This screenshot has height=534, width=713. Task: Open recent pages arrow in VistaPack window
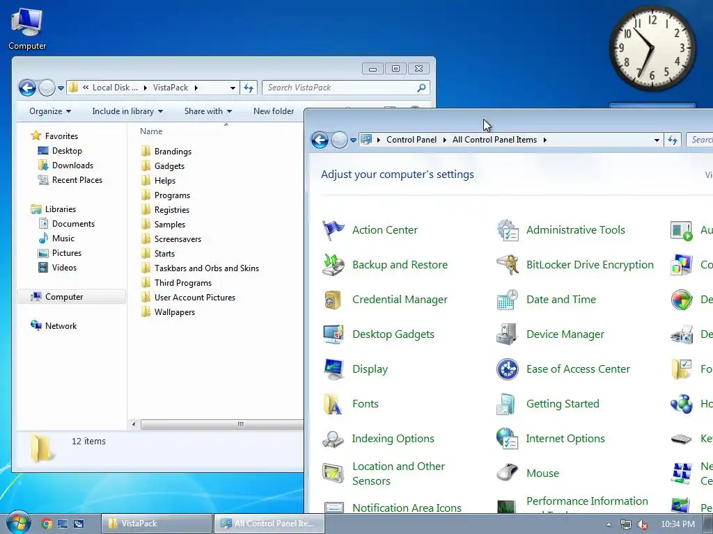point(61,88)
